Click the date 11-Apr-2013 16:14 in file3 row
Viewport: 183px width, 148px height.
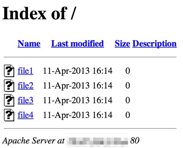click(78, 101)
